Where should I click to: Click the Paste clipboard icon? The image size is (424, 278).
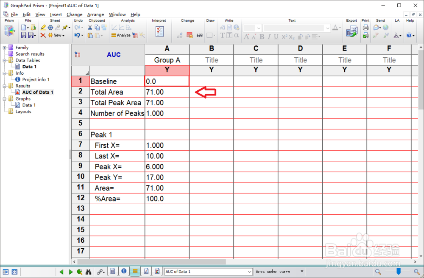click(x=90, y=35)
